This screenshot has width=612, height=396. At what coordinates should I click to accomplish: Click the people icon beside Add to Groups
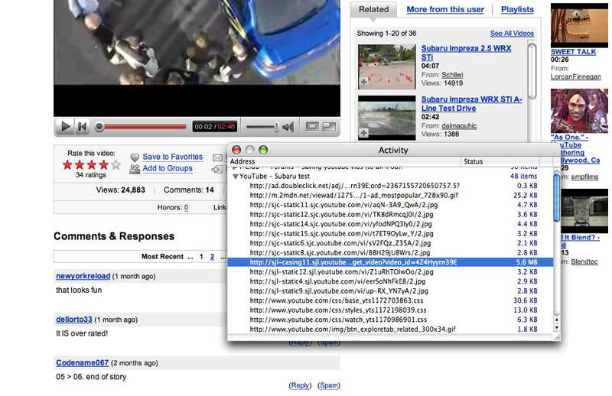coord(135,169)
